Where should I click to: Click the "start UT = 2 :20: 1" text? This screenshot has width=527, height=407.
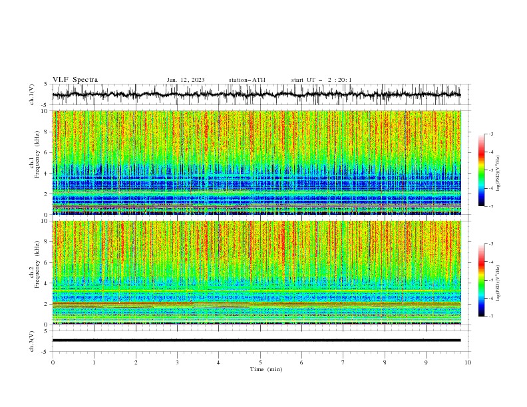(x=321, y=80)
